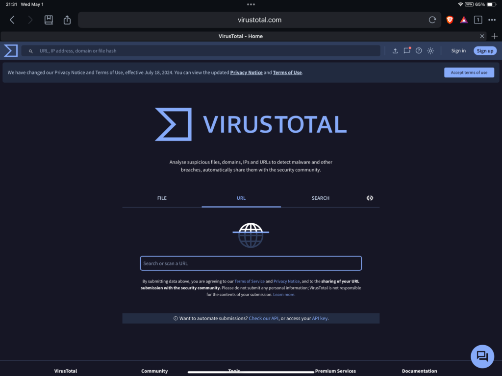This screenshot has height=376, width=502.
Task: Open the floating chat bubble button
Action: click(482, 356)
